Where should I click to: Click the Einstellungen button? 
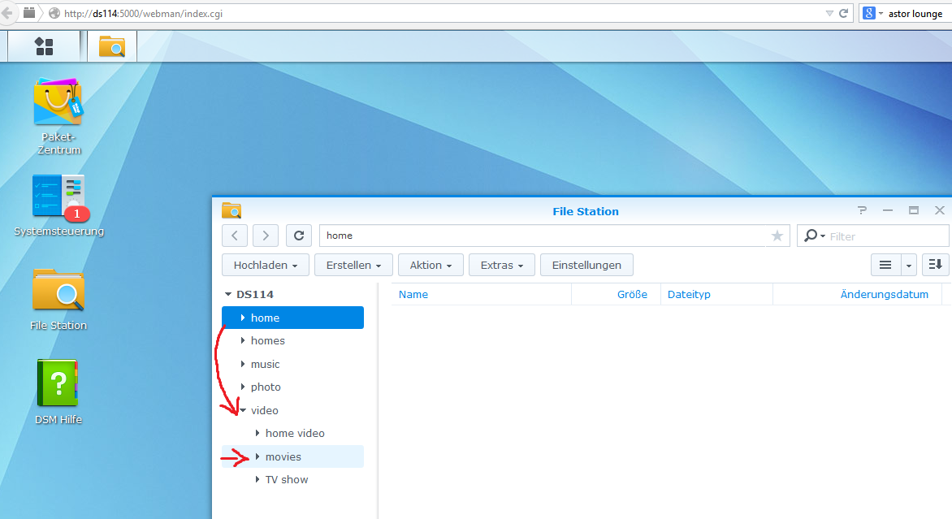point(586,266)
